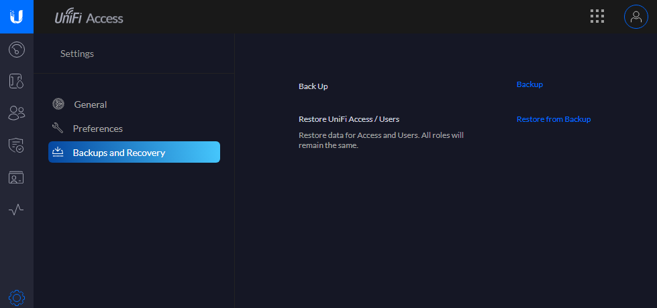
Task: Click the UniFi logo icon
Action: coord(17,17)
